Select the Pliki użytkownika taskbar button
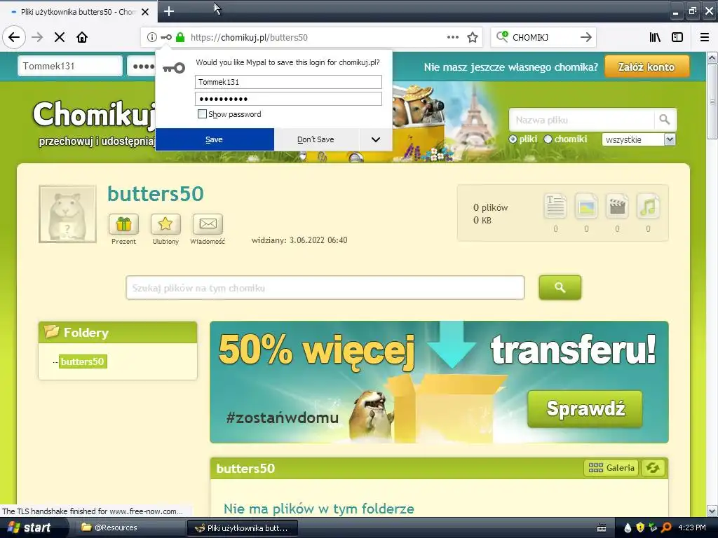718x538 pixels. (x=242, y=528)
